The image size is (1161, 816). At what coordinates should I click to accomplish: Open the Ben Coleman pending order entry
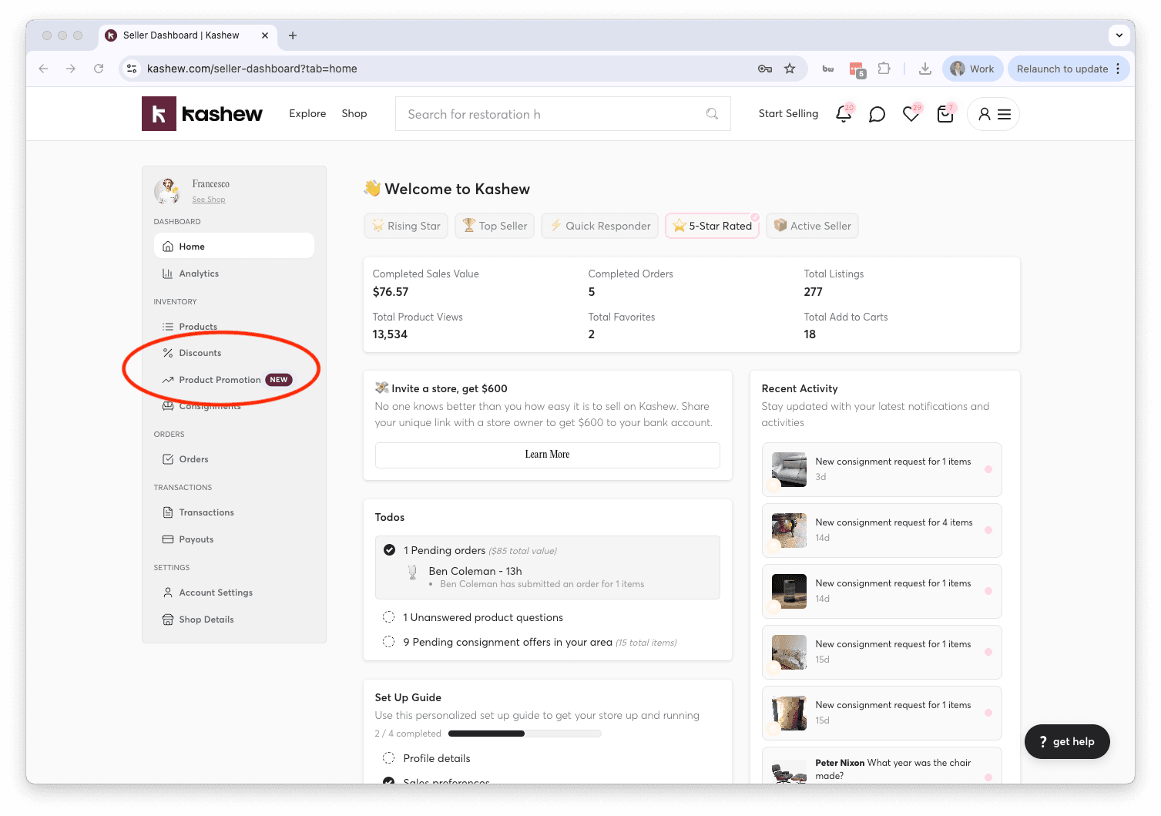[536, 577]
